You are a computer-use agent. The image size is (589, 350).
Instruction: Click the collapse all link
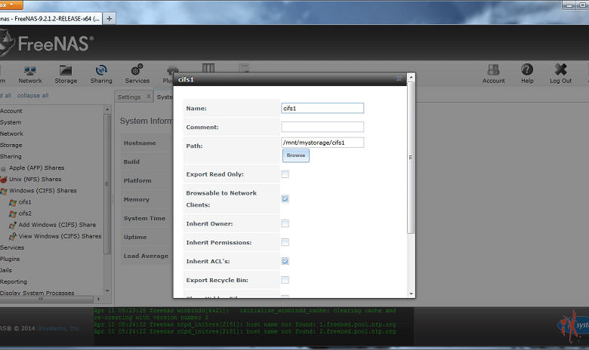tap(32, 96)
